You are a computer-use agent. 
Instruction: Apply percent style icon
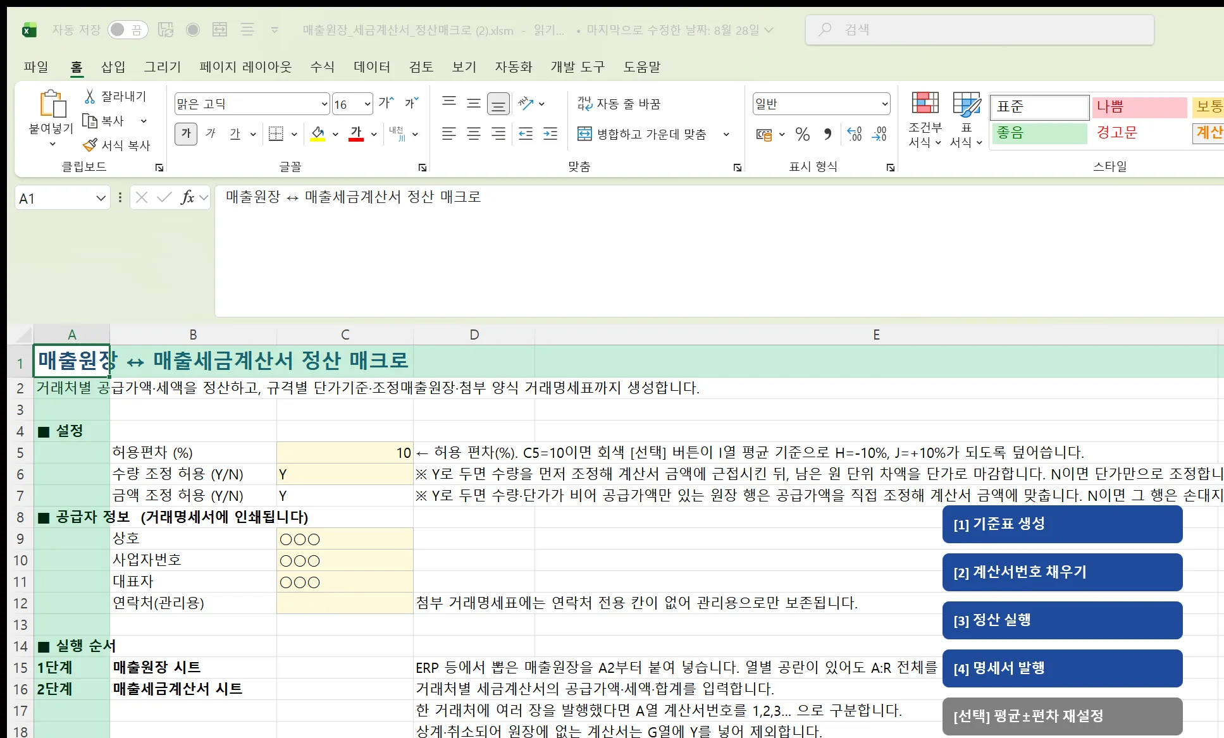803,134
